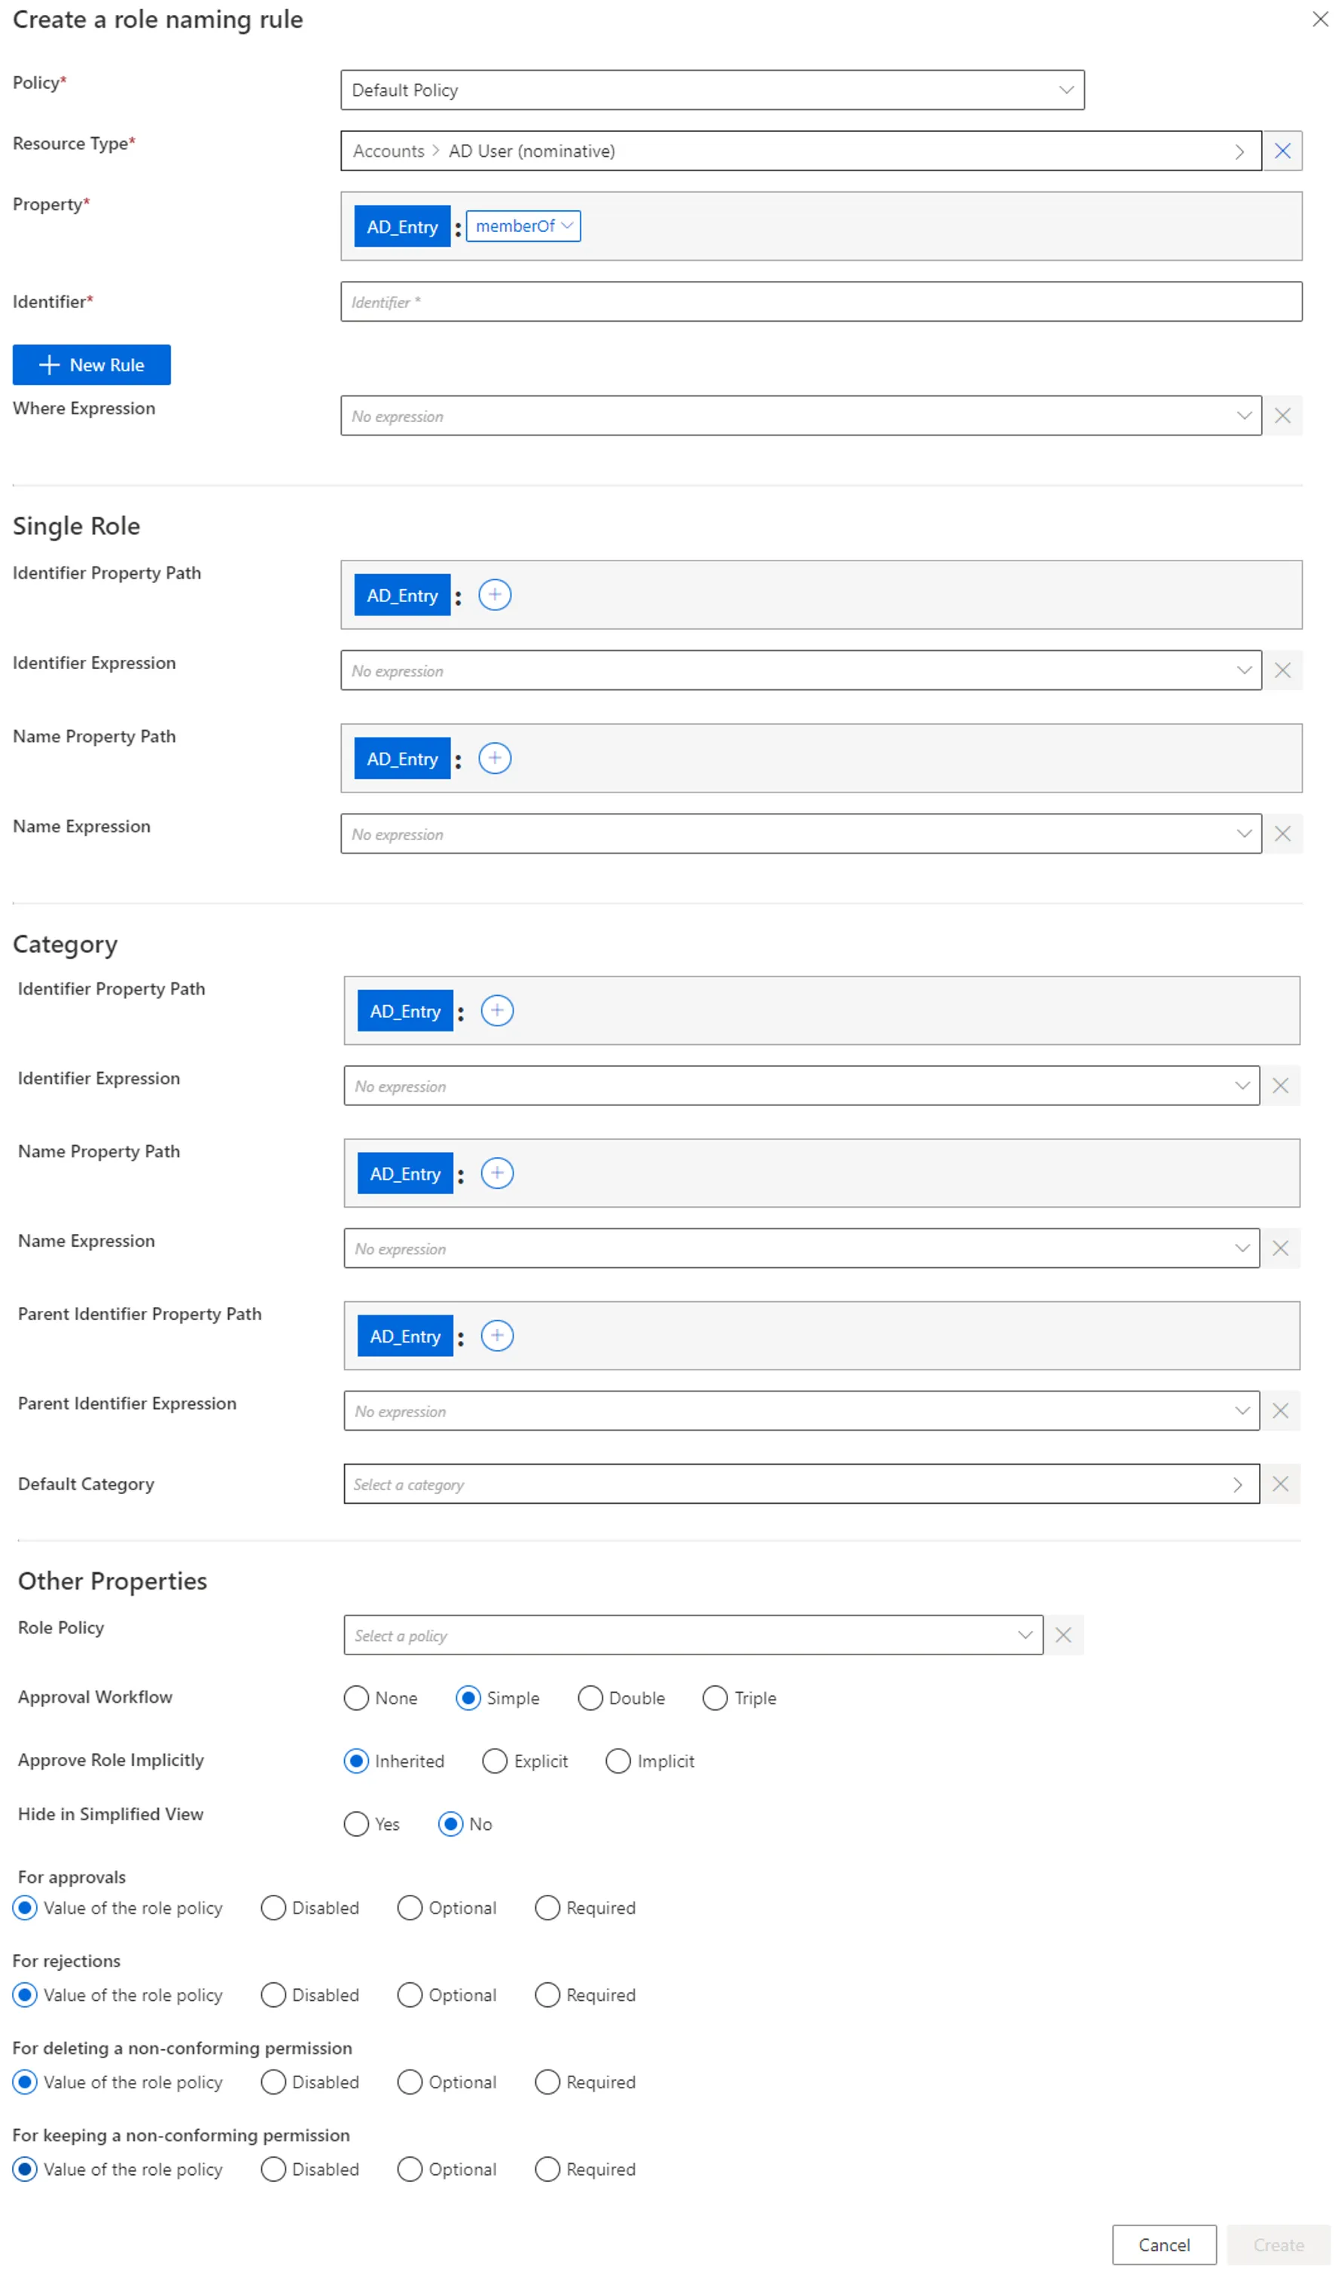Expand Parent Identifier Expression dropdown

pyautogui.click(x=1242, y=1411)
